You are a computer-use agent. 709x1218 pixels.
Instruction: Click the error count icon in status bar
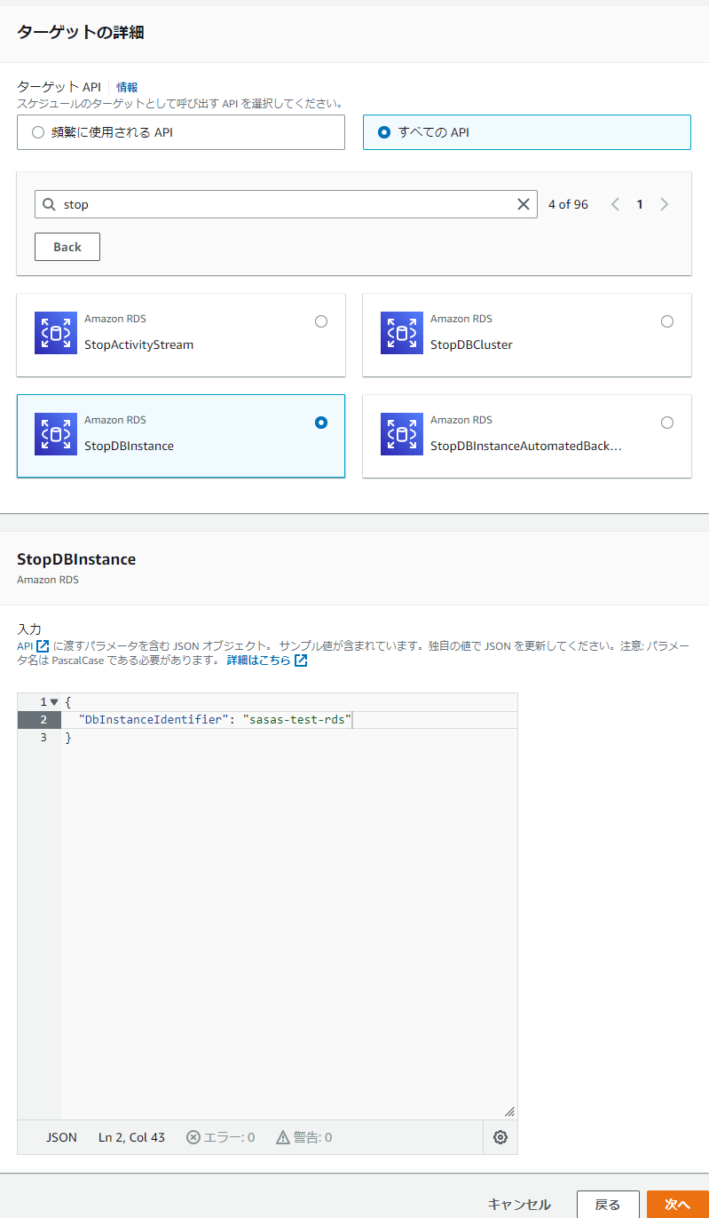pyautogui.click(x=193, y=1137)
